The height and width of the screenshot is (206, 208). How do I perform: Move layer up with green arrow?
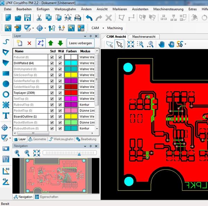[51, 43]
